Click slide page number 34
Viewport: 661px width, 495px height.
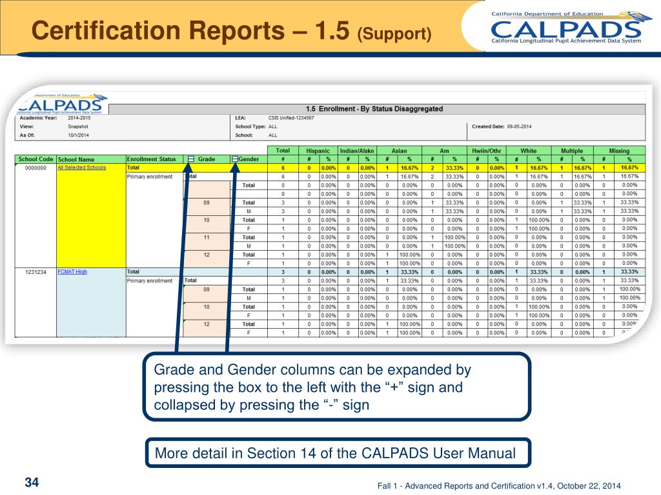pos(32,482)
